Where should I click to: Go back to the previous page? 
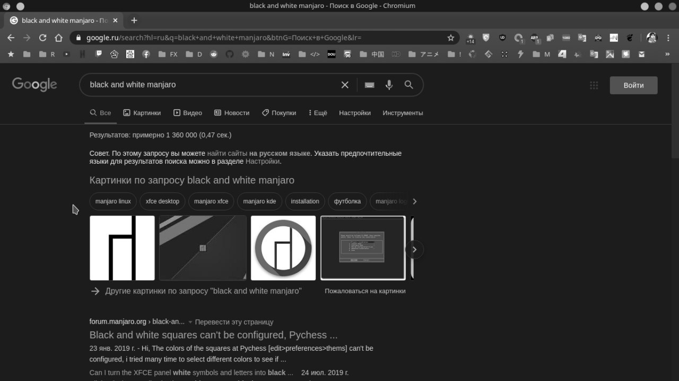tap(11, 38)
